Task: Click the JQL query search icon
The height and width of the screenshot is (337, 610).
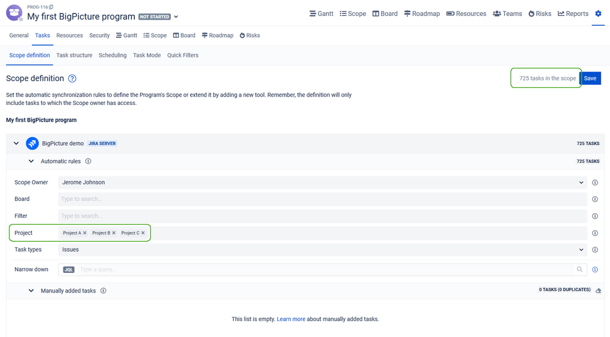Action: [579, 269]
